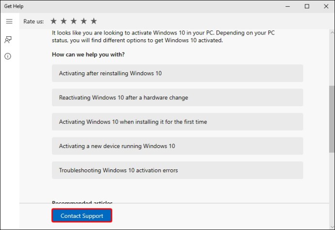This screenshot has width=335, height=230.
Task: Select Activating a new device running Windows 10
Action: tap(177, 146)
